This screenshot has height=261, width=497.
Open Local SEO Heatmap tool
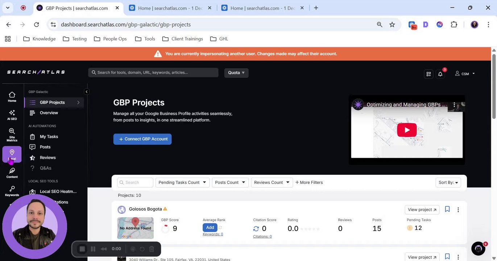[x=58, y=191]
